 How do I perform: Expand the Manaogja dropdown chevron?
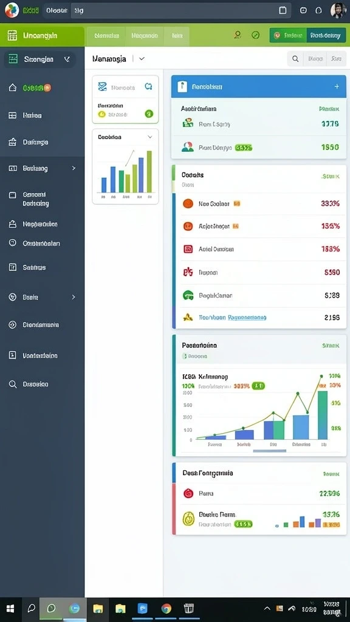point(142,59)
